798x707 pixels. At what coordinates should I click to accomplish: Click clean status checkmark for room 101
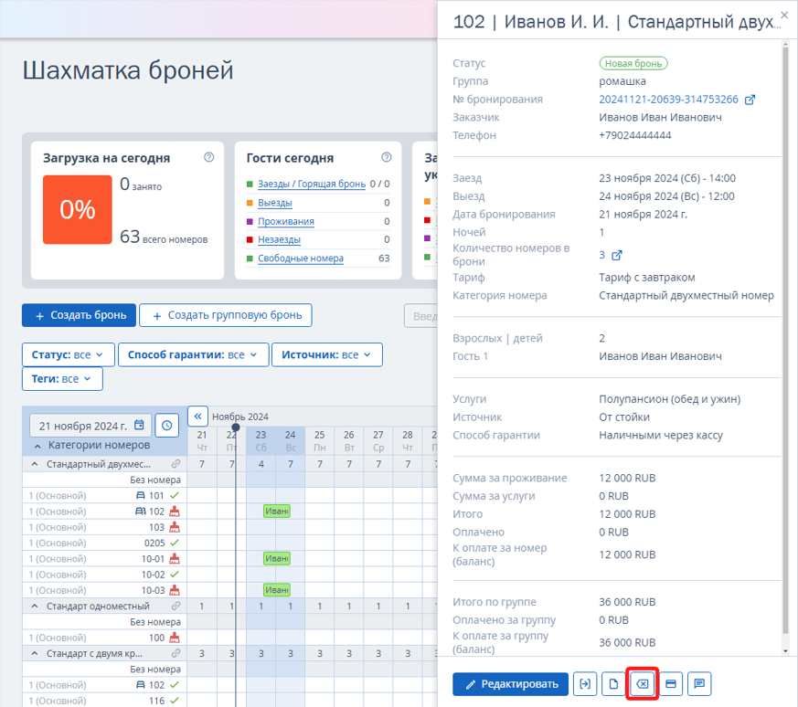[x=175, y=495]
